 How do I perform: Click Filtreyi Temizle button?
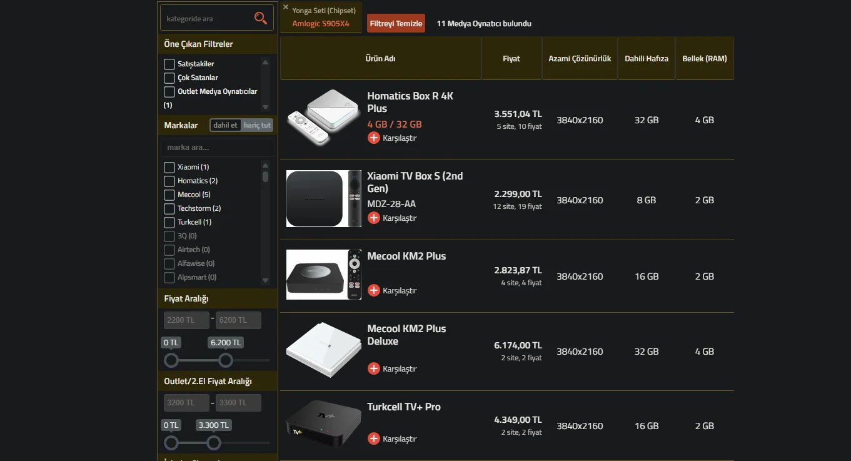(x=396, y=24)
